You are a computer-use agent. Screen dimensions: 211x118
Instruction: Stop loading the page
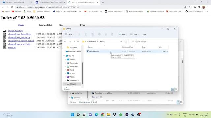coord(12,7)
